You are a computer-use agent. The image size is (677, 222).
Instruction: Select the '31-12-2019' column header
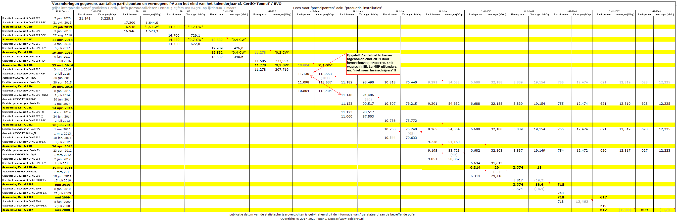point(96,12)
